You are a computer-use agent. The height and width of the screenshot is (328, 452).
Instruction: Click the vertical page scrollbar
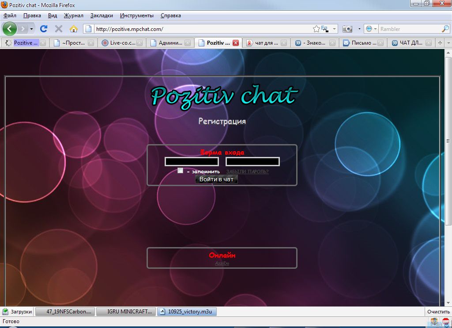(448, 177)
